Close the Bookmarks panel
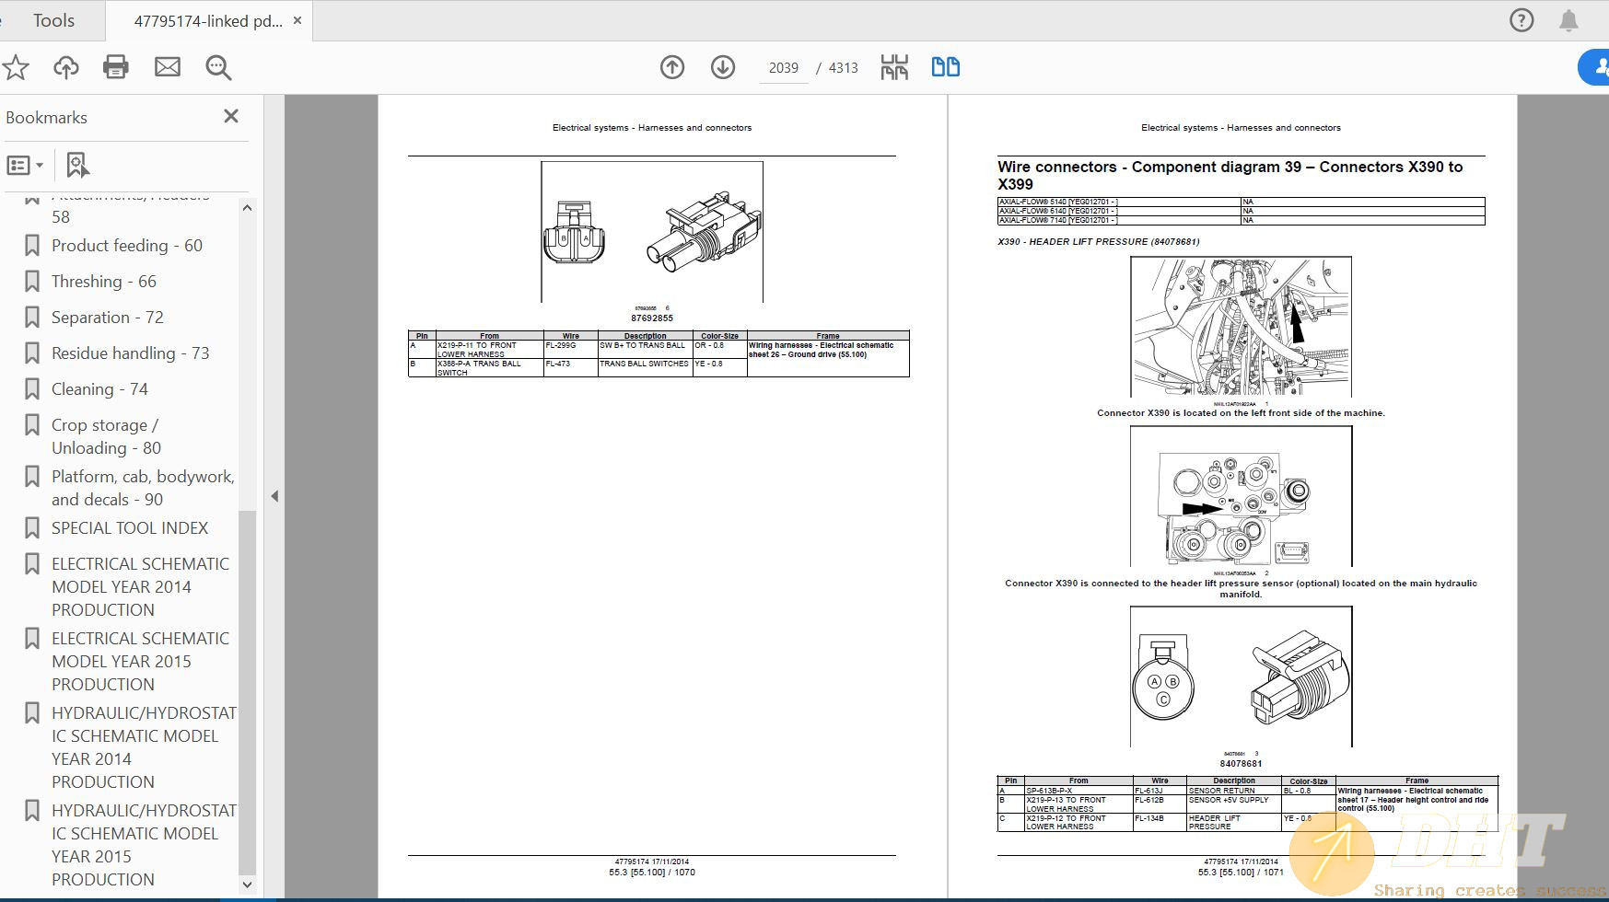This screenshot has width=1609, height=902. coord(231,116)
